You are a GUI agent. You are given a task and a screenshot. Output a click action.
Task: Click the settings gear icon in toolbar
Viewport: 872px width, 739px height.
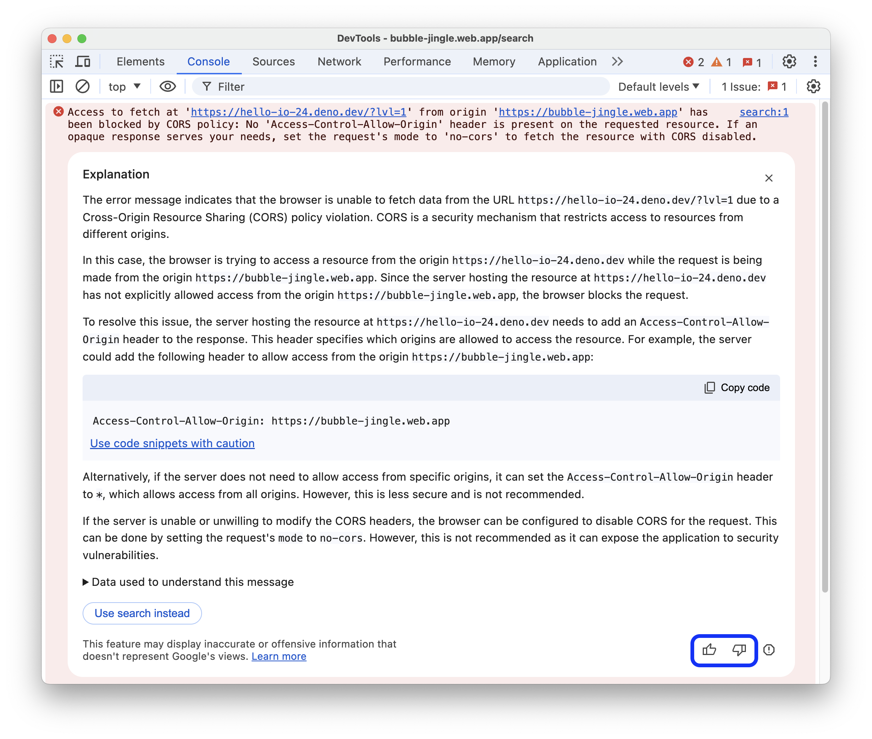pos(788,62)
